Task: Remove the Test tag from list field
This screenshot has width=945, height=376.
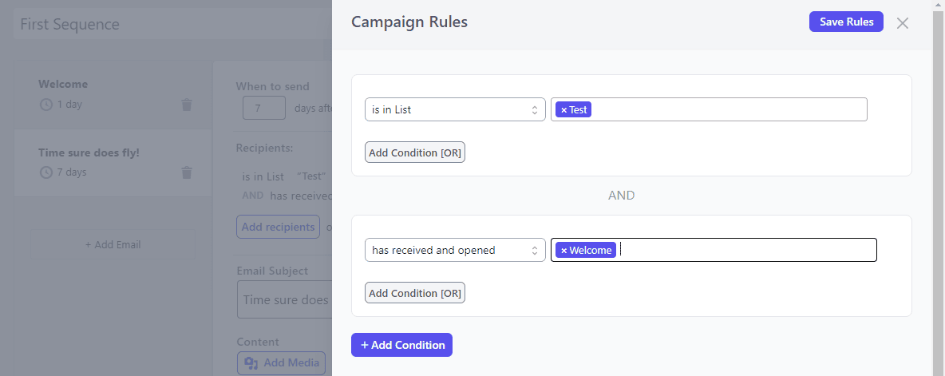Action: (x=563, y=110)
